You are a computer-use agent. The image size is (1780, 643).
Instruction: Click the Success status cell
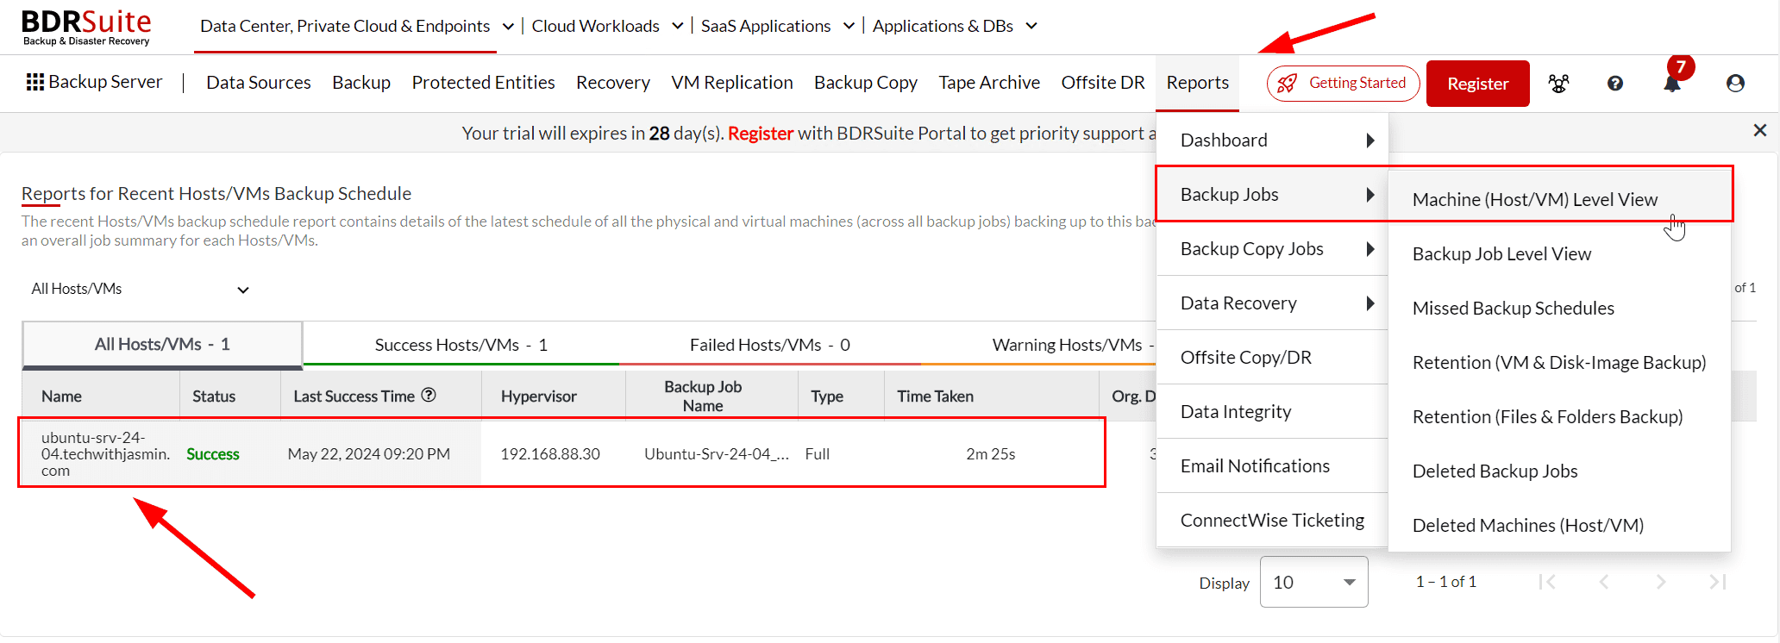(213, 454)
